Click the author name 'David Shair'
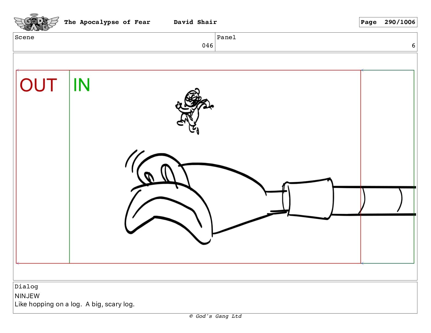This screenshot has width=431, height=333. pyautogui.click(x=195, y=22)
